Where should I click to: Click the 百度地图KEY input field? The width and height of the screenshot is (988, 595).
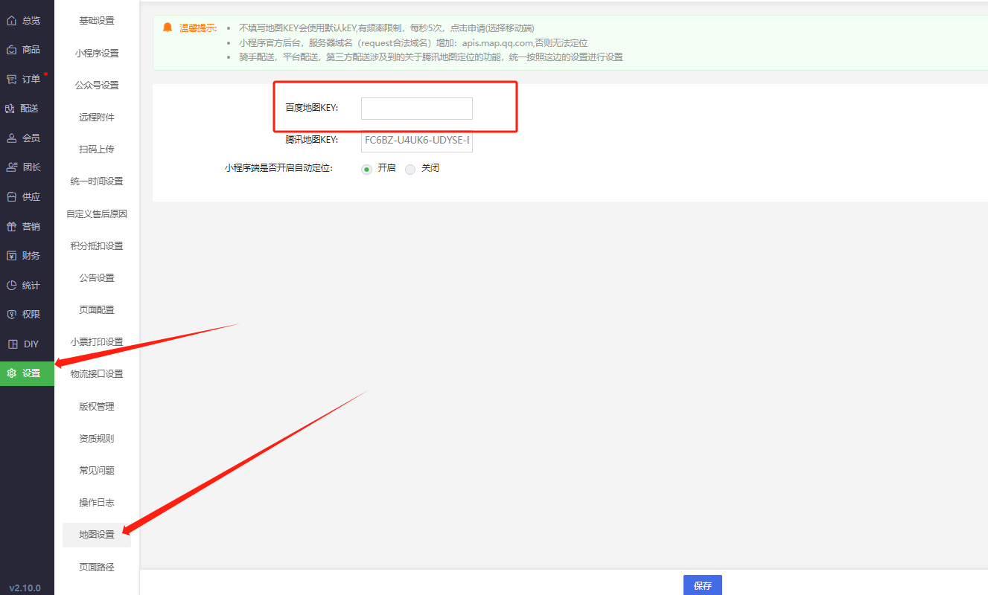pyautogui.click(x=416, y=109)
